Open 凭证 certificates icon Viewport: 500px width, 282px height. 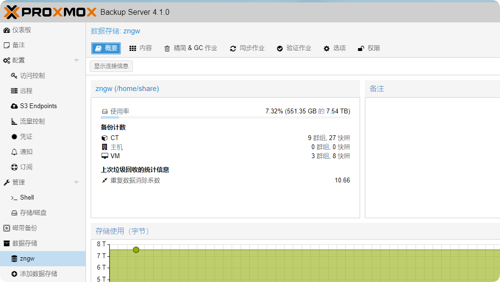point(14,137)
